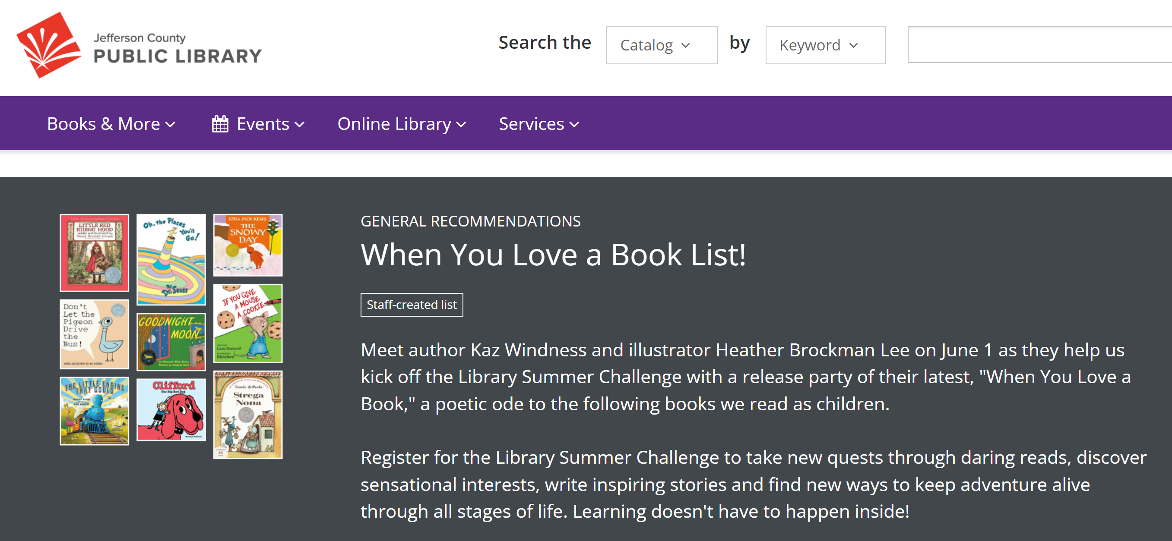Select Oh, the Places You'll Go cover
The width and height of the screenshot is (1172, 541).
click(171, 259)
